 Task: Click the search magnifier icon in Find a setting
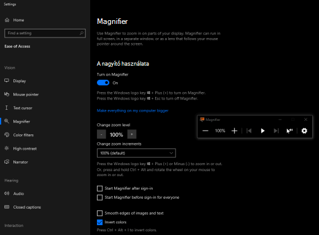[82, 33]
